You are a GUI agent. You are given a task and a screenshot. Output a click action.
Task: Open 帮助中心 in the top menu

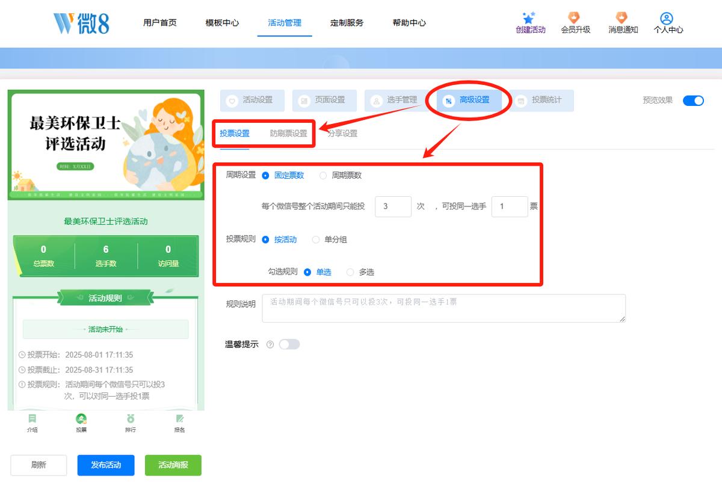[x=409, y=23]
